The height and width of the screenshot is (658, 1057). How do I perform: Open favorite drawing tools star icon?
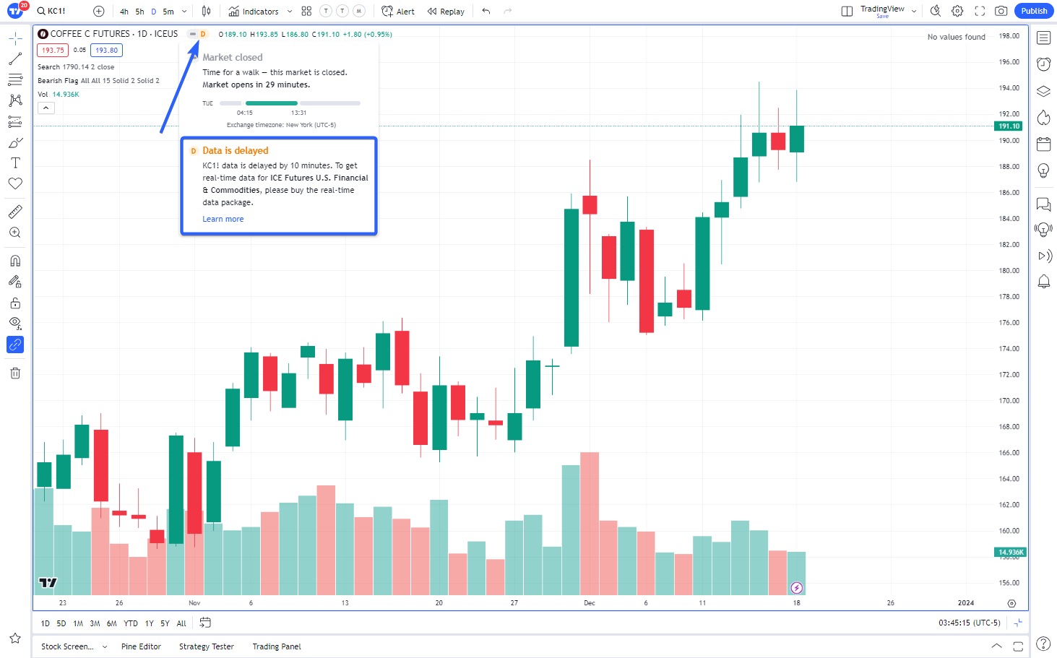pyautogui.click(x=15, y=638)
